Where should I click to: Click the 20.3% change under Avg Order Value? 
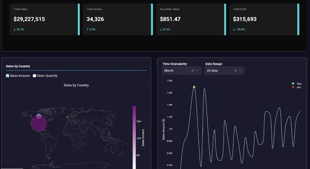(x=165, y=30)
